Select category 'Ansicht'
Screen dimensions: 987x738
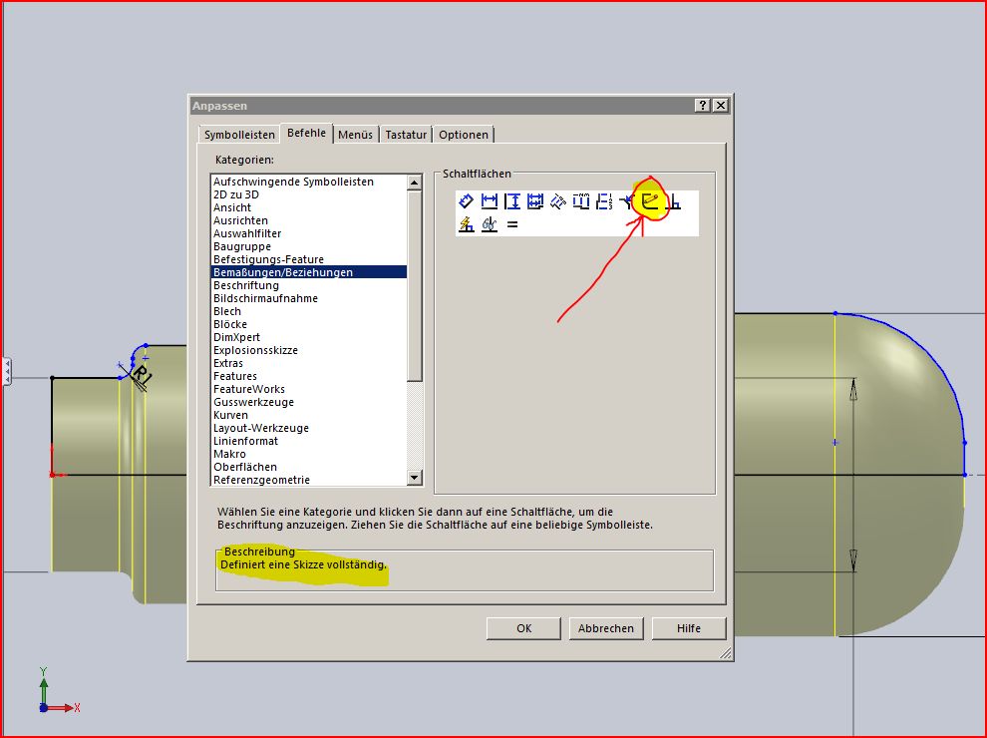[308, 207]
